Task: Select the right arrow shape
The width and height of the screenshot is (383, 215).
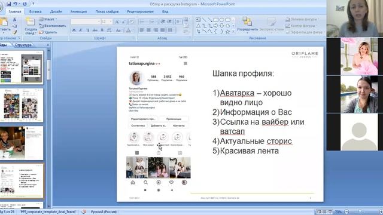Action: click(x=215, y=26)
